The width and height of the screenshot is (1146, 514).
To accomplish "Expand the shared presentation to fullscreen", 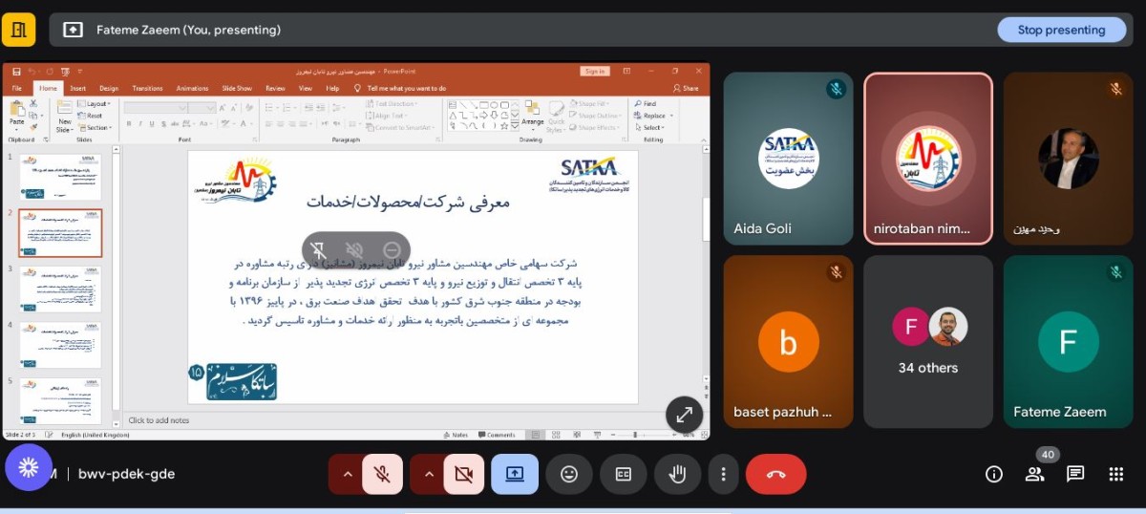I will [x=685, y=415].
